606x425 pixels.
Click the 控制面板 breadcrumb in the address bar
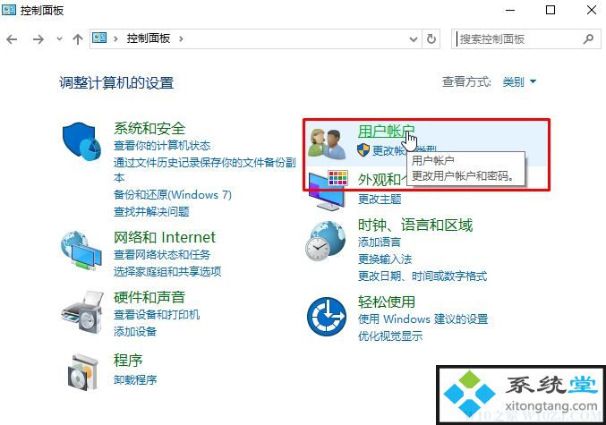point(149,38)
